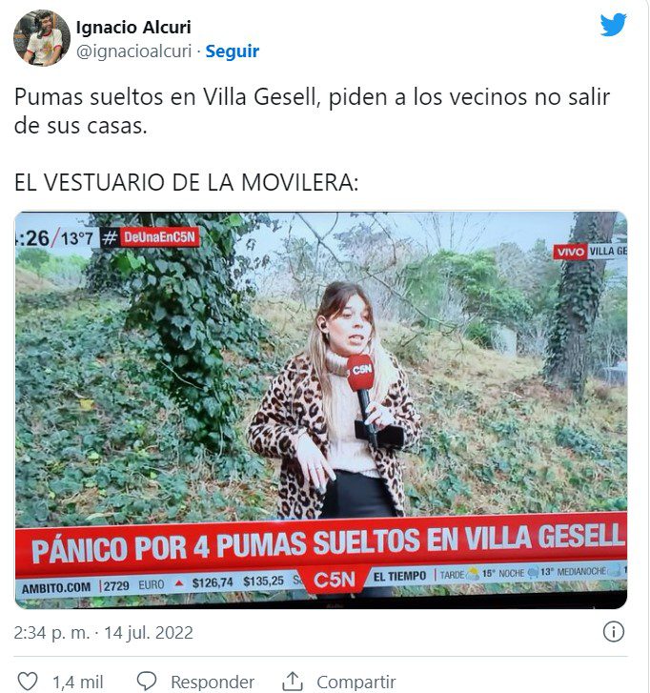Click the #DeUnaEnC5N hashtag in image

151,237
